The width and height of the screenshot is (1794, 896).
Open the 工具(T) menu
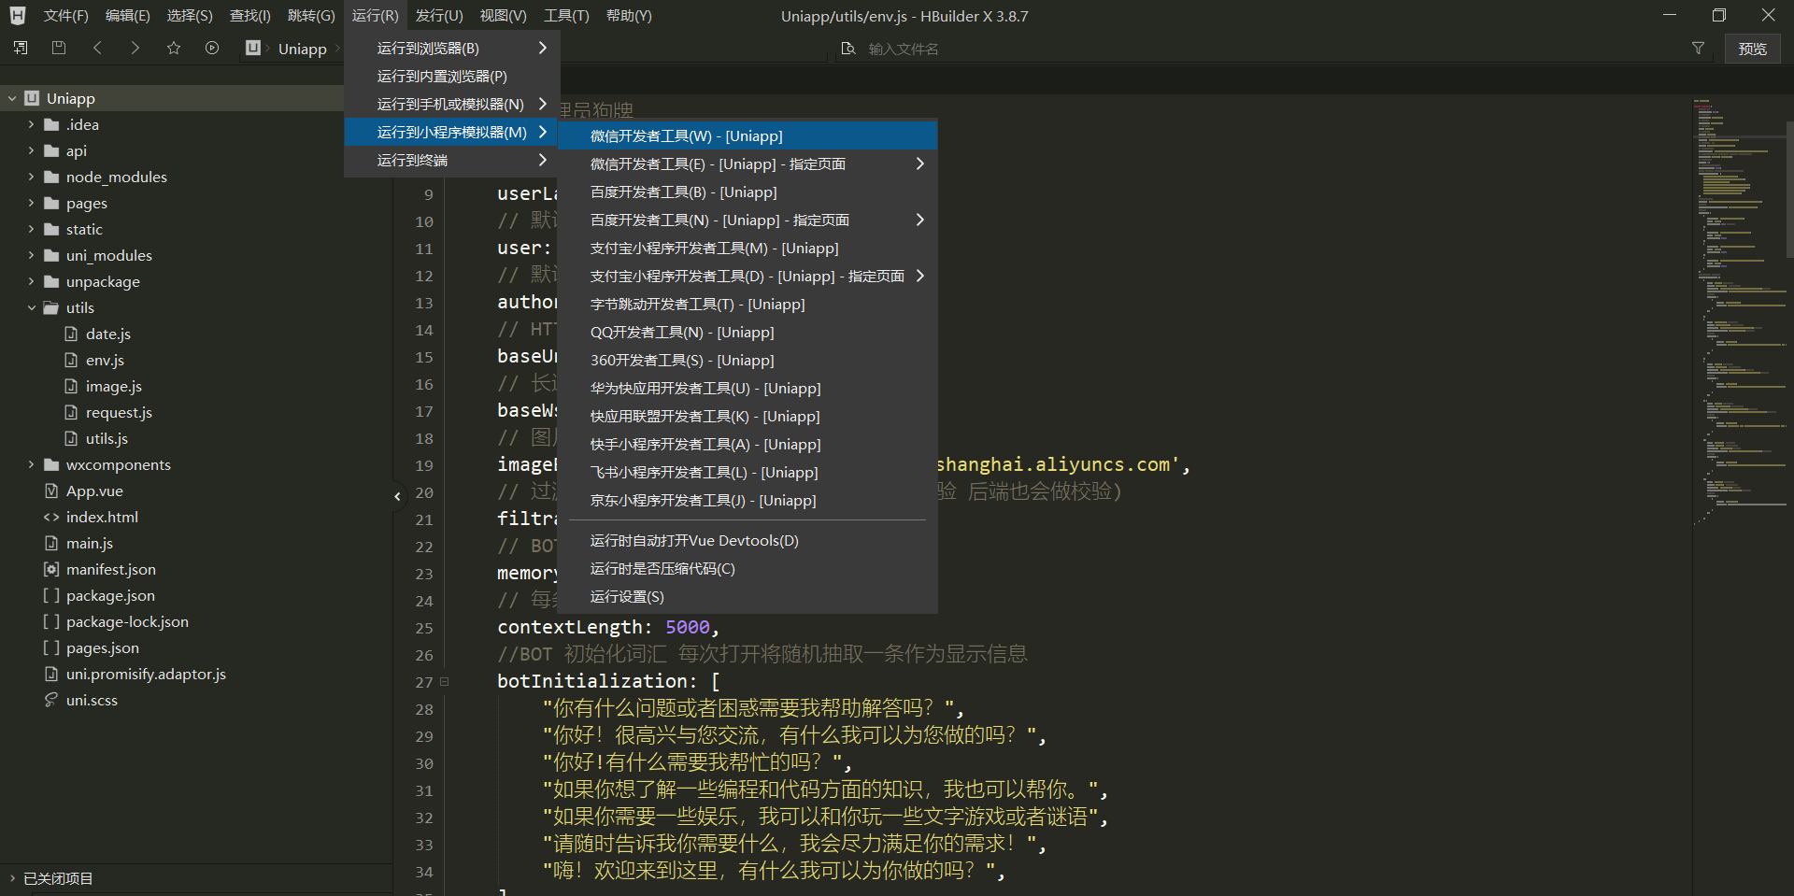tap(566, 16)
